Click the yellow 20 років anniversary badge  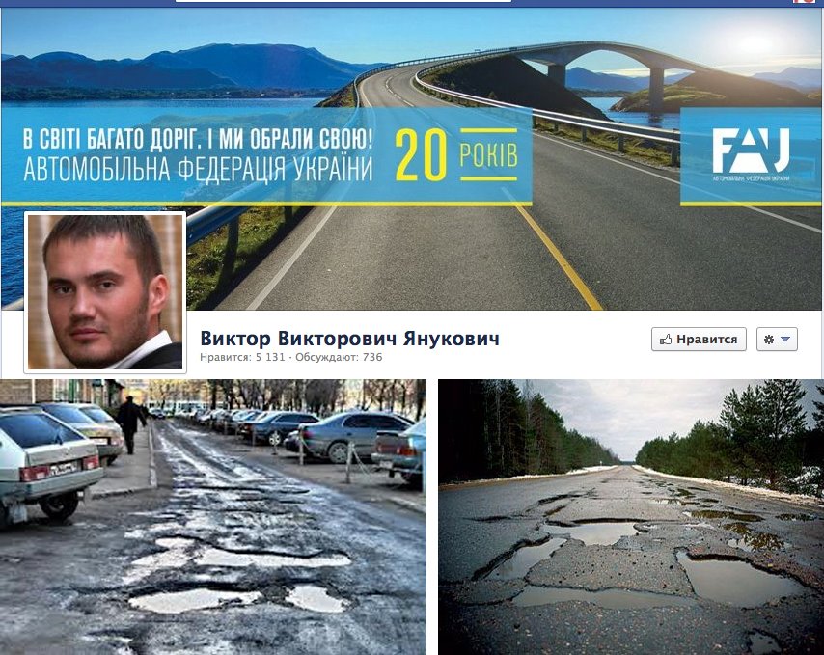(x=456, y=154)
